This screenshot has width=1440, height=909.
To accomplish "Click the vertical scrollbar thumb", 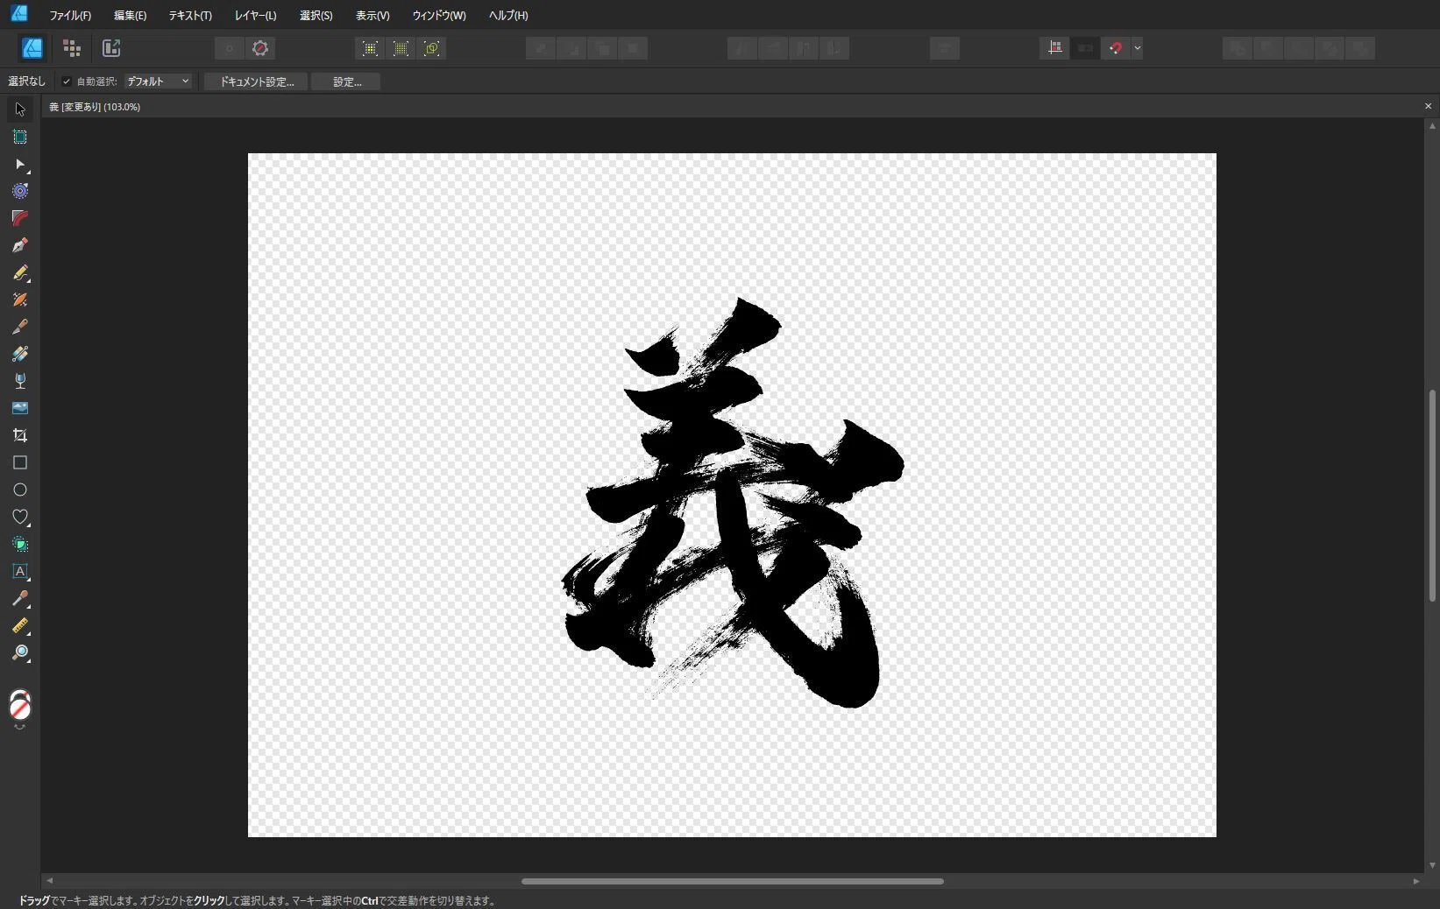I will click(x=1432, y=496).
